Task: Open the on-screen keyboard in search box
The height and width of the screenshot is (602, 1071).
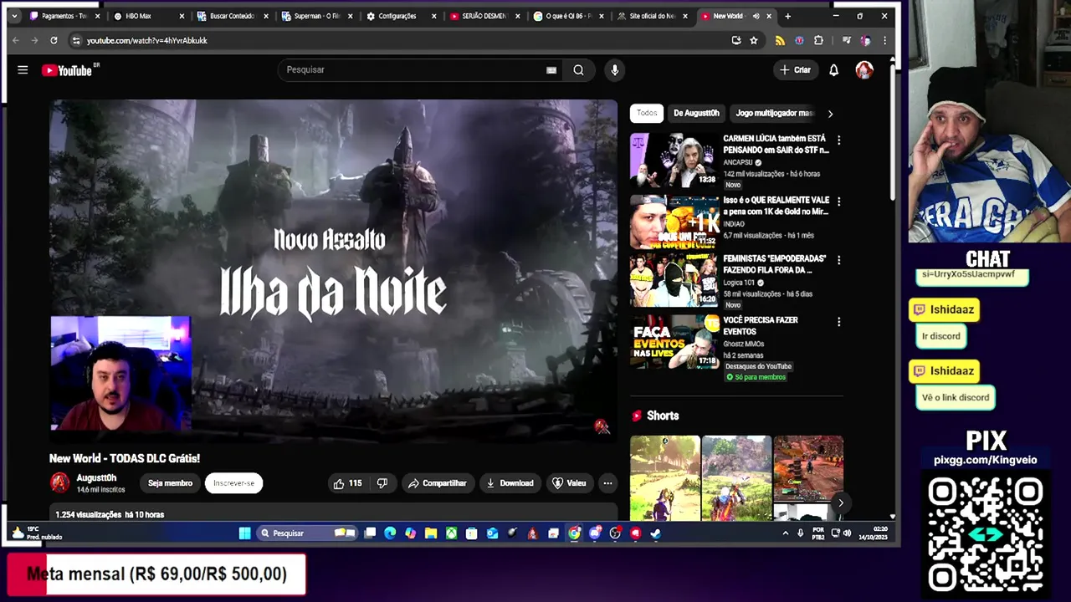Action: pos(551,70)
